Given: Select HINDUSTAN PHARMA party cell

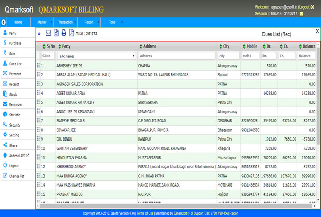Looking at the screenshot, I should [97, 158].
